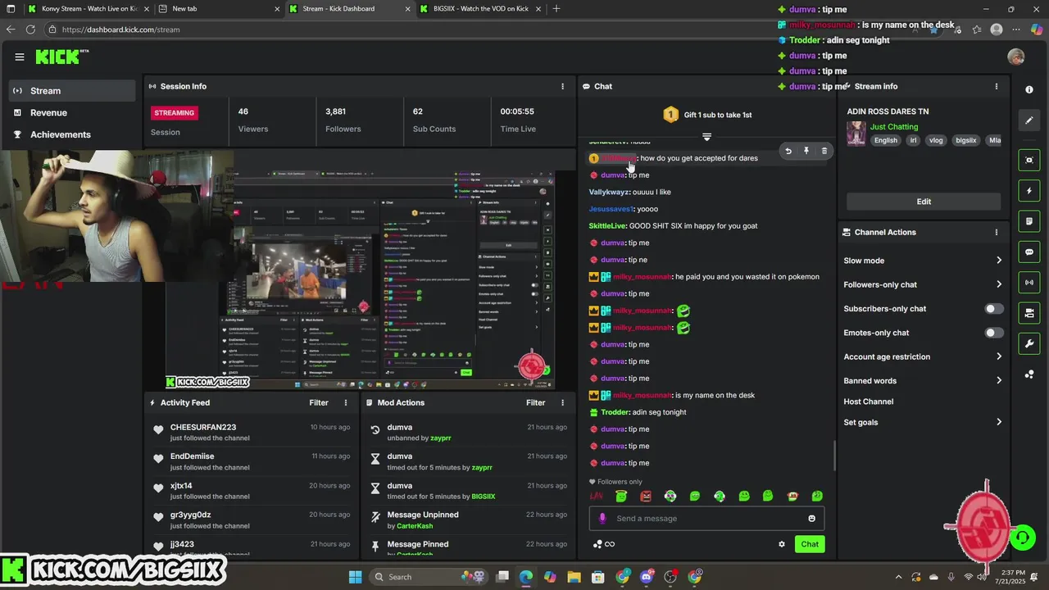
Task: Insert the red LAN emote
Action: tap(597, 496)
